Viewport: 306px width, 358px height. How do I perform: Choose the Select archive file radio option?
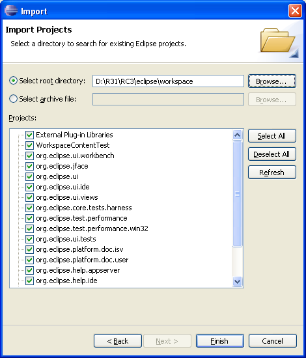point(13,99)
